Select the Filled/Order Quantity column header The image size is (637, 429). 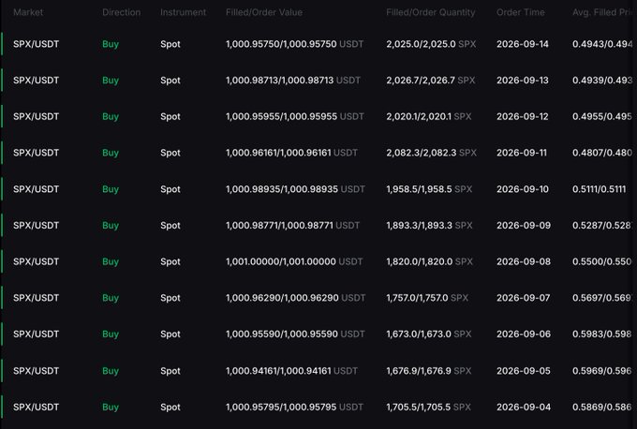[431, 12]
